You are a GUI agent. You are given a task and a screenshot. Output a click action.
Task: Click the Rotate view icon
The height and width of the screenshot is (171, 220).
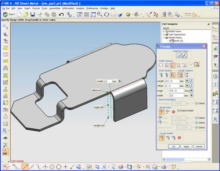[106, 15]
